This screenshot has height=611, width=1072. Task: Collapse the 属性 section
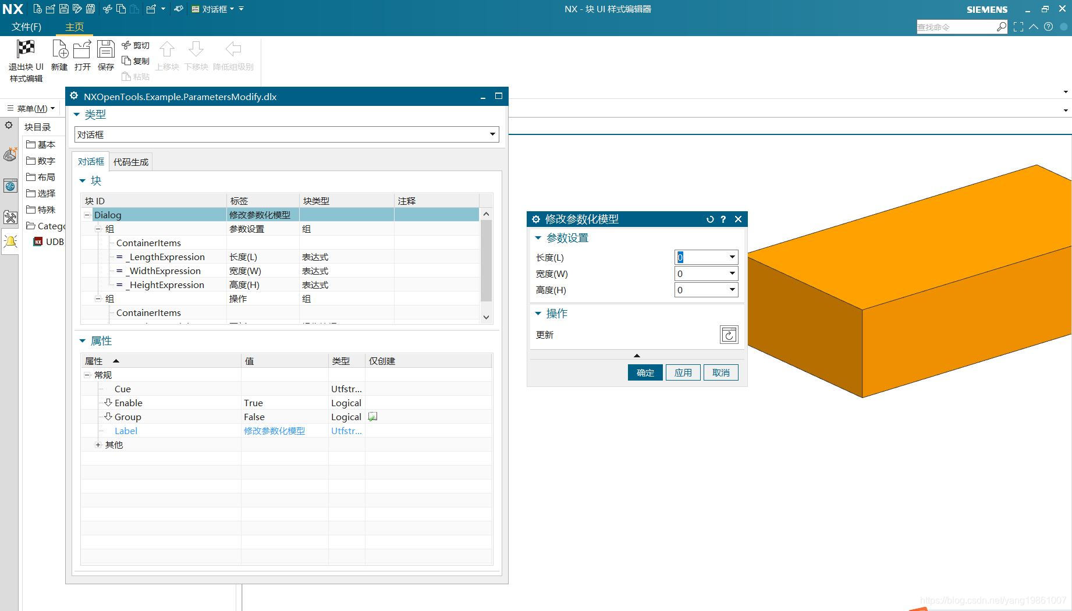pos(82,341)
